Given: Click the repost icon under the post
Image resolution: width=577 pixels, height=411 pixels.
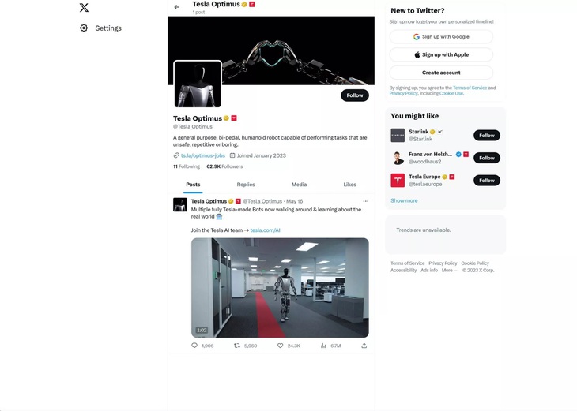Looking at the screenshot, I should tap(237, 346).
